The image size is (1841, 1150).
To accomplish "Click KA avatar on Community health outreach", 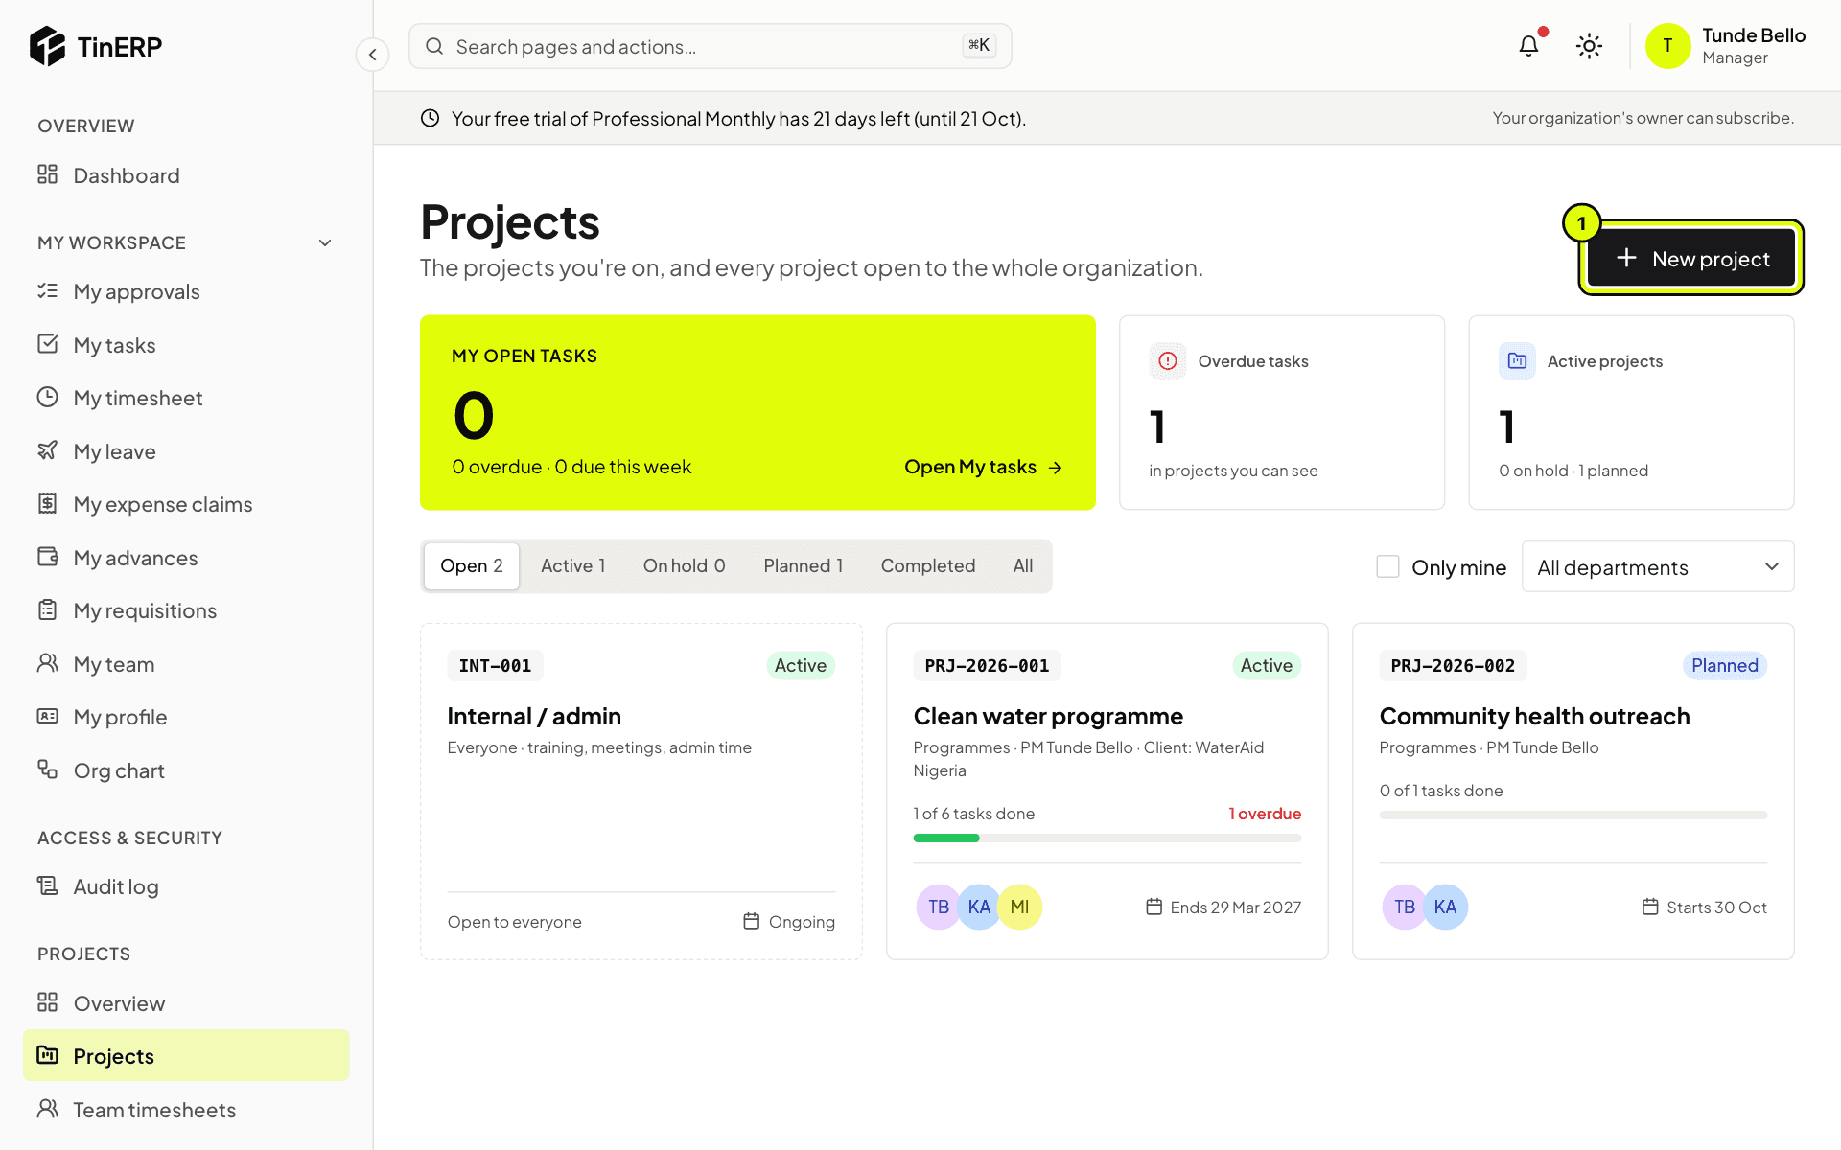I will coord(1445,907).
